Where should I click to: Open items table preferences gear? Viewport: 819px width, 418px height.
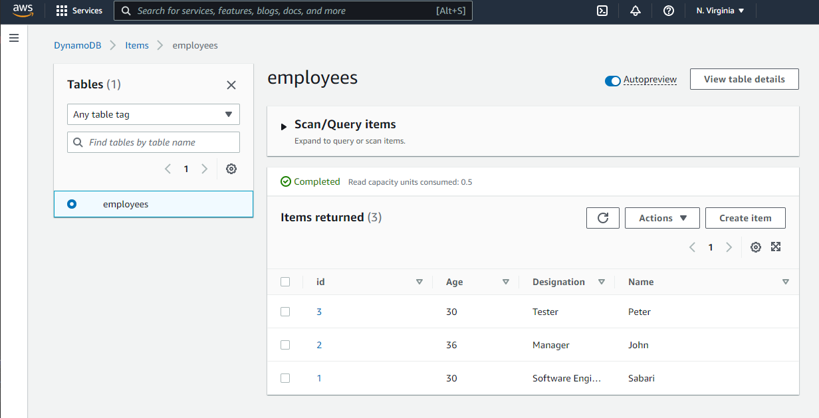[756, 247]
